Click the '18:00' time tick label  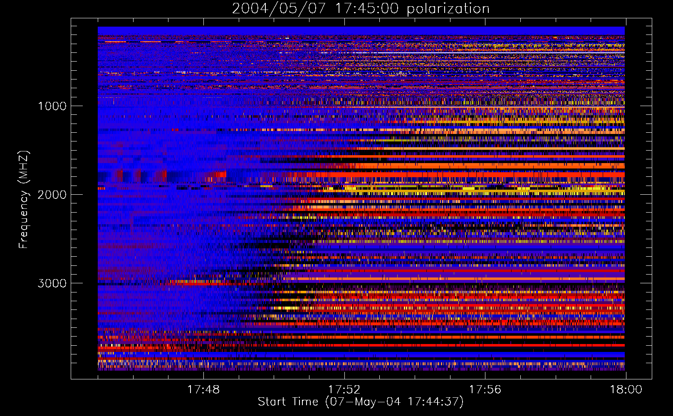626,389
